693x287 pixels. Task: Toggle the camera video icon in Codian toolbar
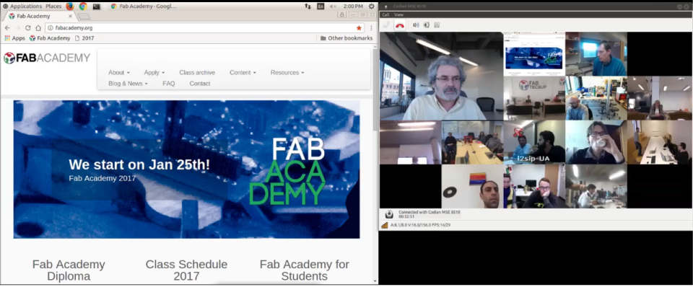[427, 25]
